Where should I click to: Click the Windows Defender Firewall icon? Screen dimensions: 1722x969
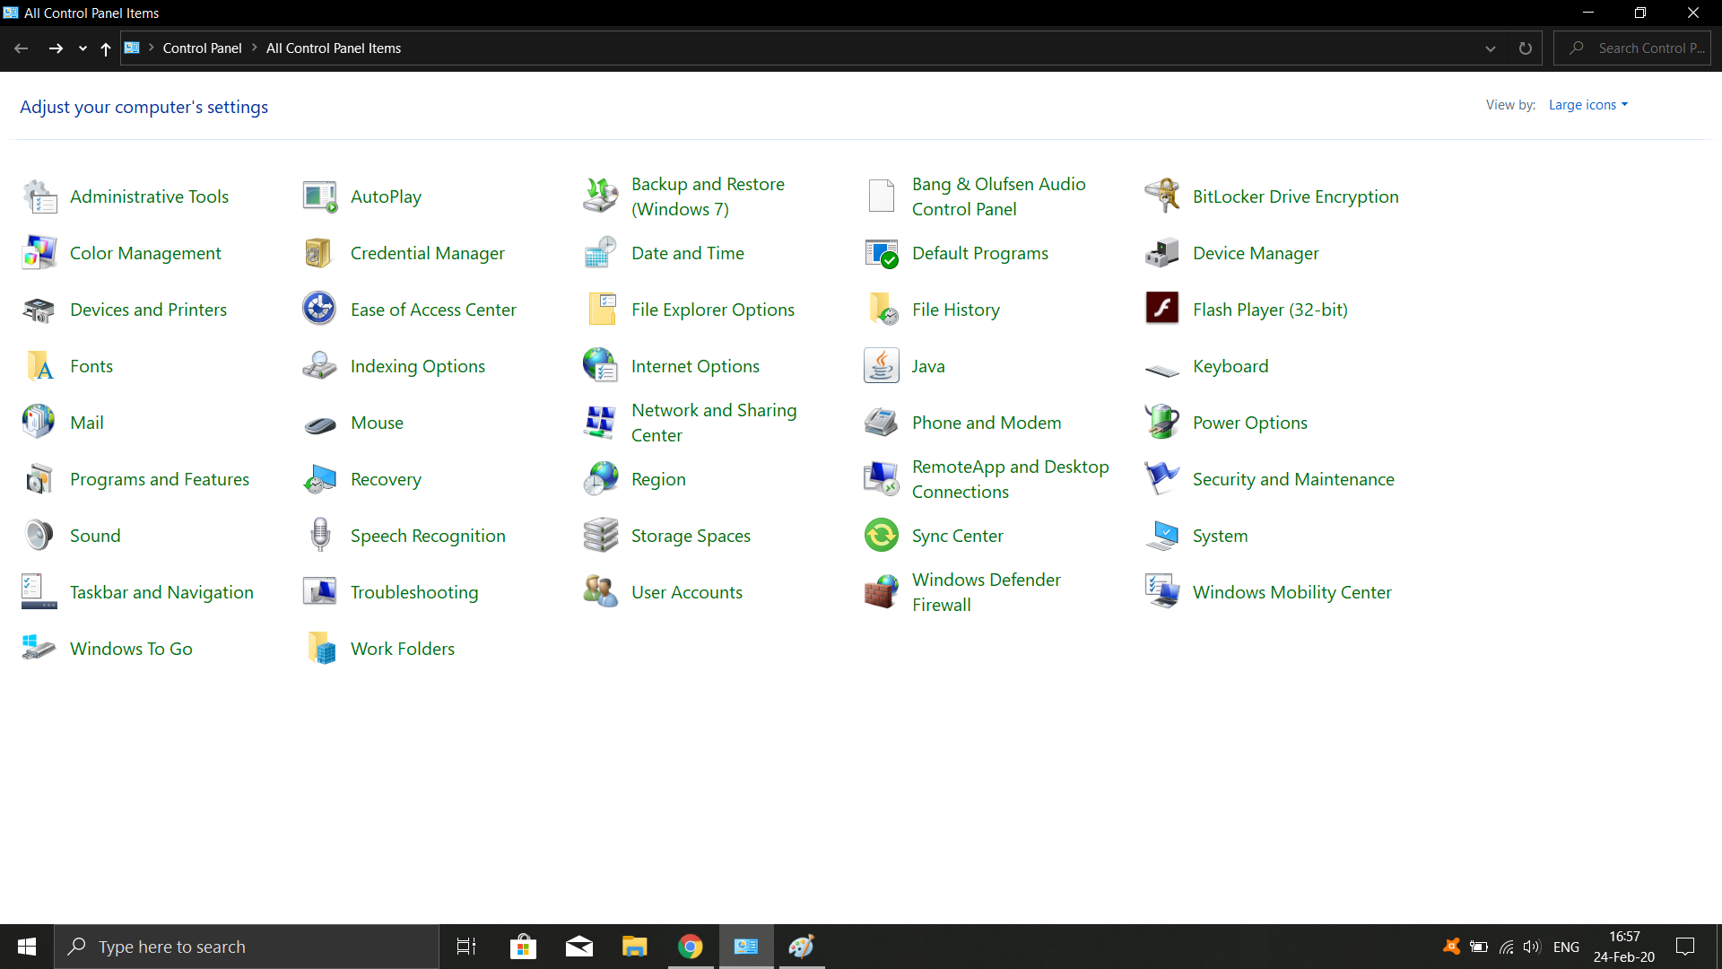[x=882, y=592]
